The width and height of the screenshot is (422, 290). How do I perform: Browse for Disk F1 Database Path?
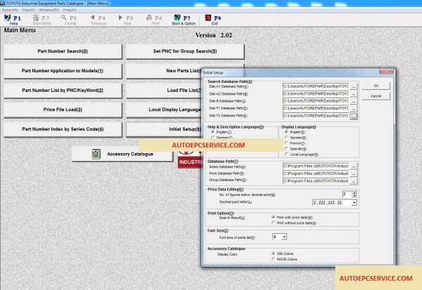coord(354,109)
